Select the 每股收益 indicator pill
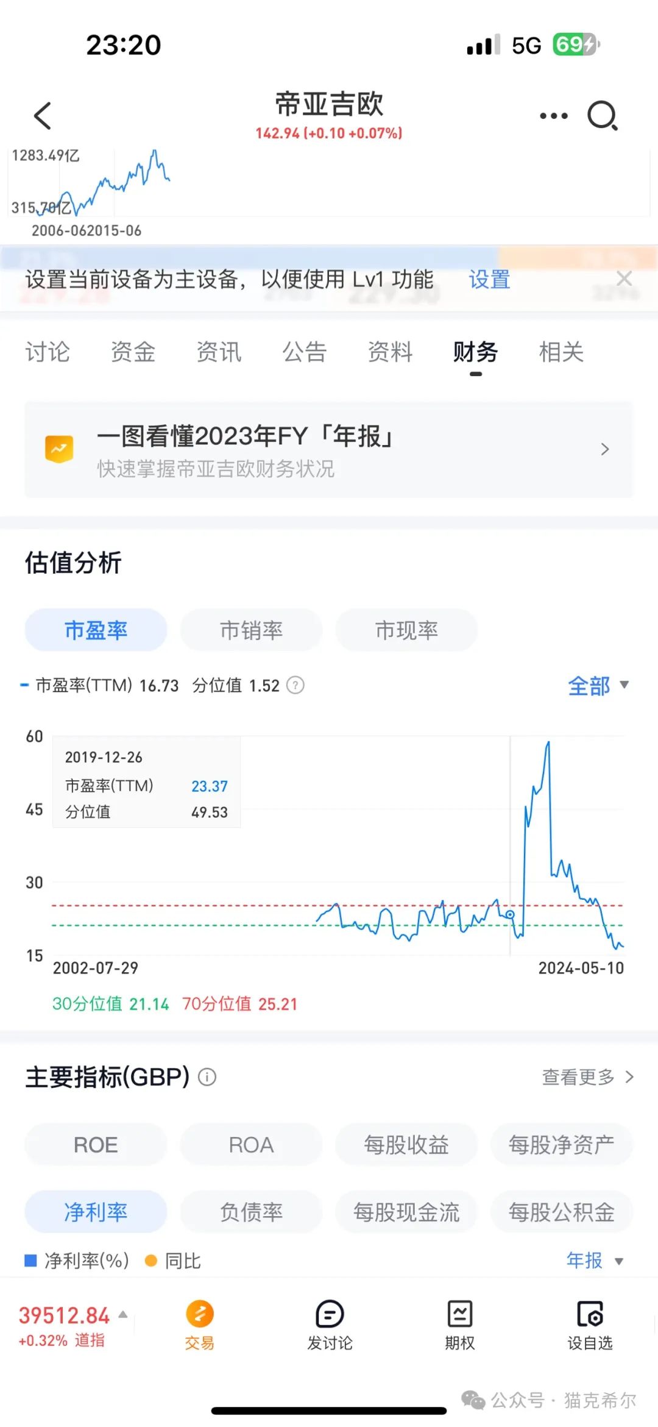The width and height of the screenshot is (658, 1427). click(x=406, y=1144)
